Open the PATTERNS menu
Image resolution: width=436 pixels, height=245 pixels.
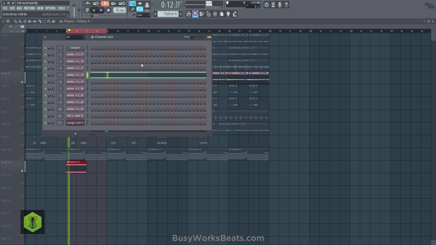[30, 8]
